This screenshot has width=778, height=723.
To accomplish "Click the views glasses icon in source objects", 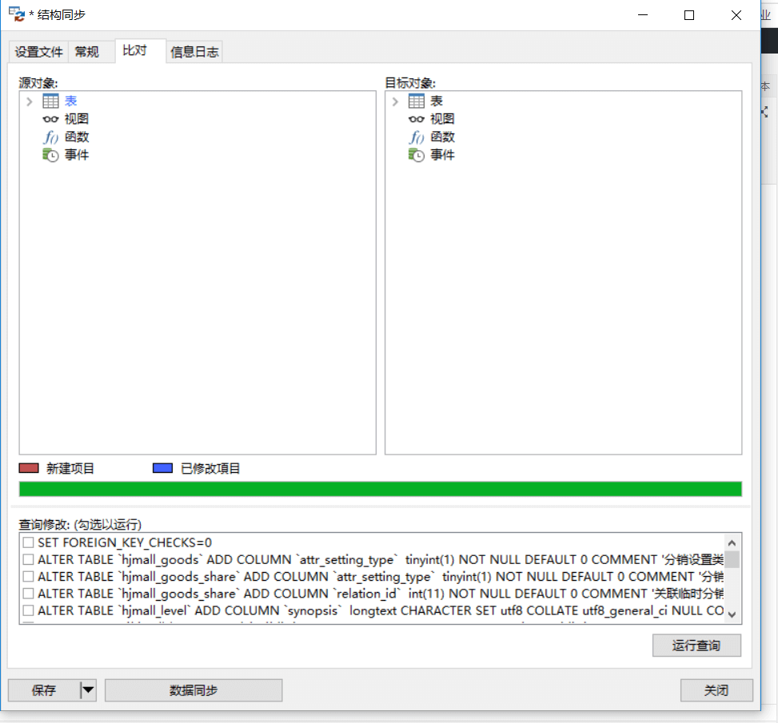I will tap(50, 119).
